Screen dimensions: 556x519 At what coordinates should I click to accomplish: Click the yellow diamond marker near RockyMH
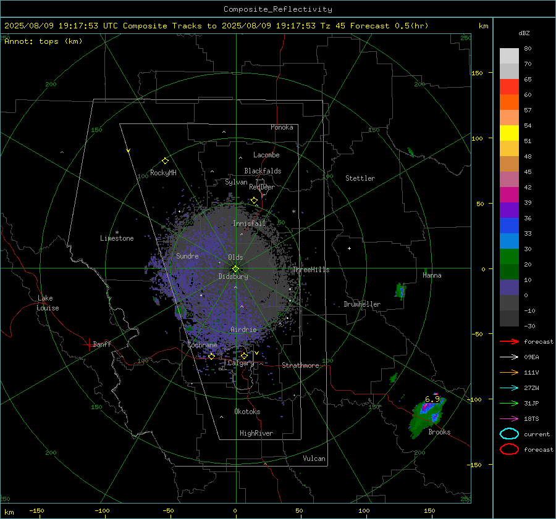point(165,161)
